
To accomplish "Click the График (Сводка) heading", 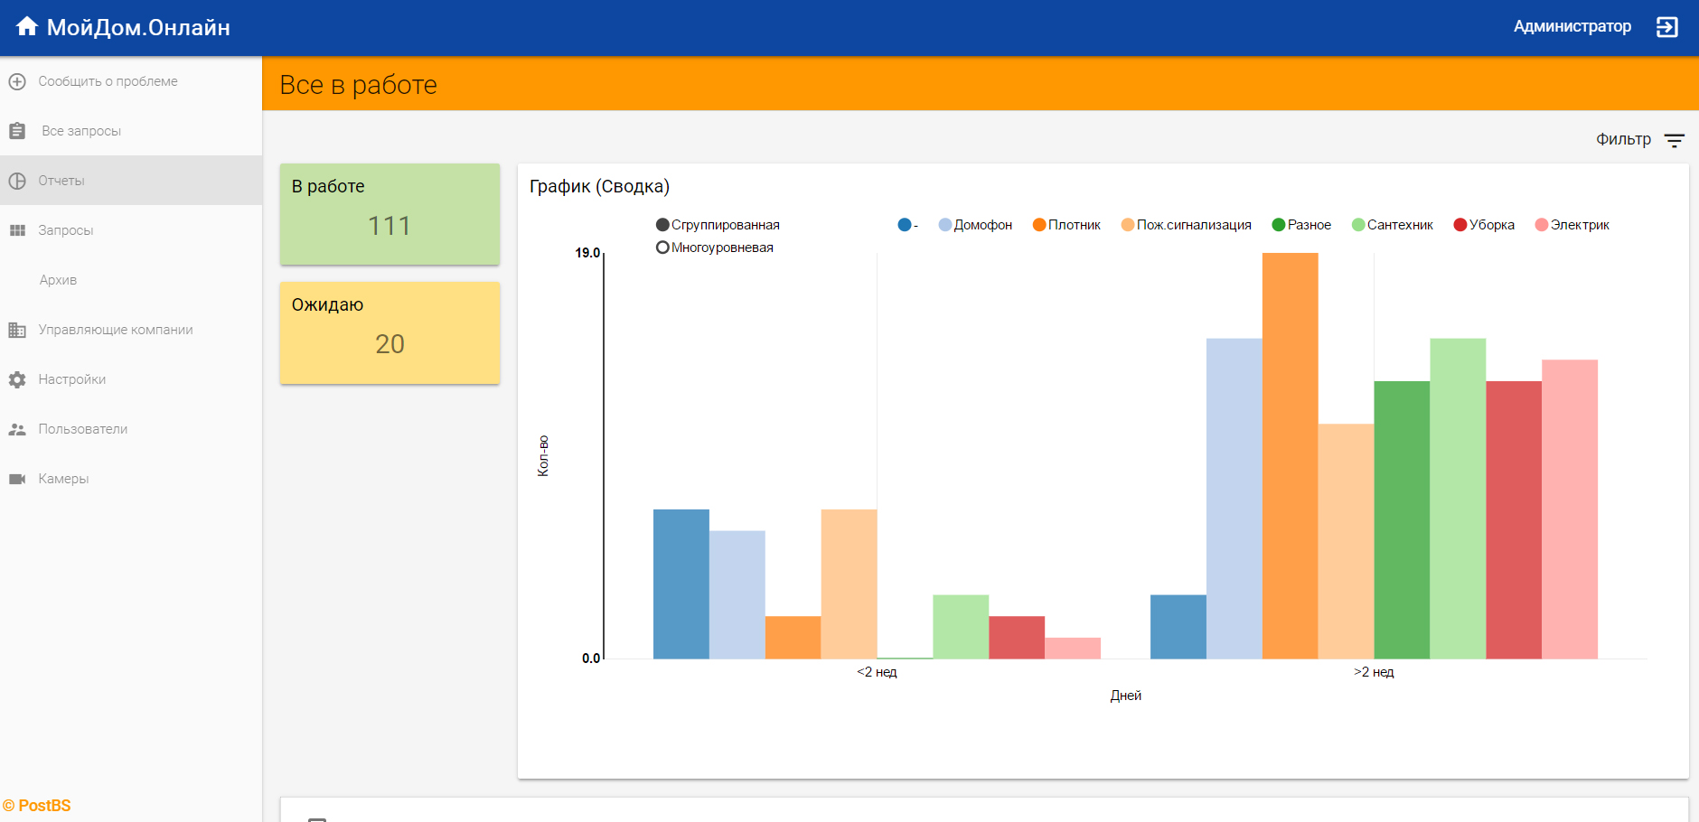I will click(599, 186).
